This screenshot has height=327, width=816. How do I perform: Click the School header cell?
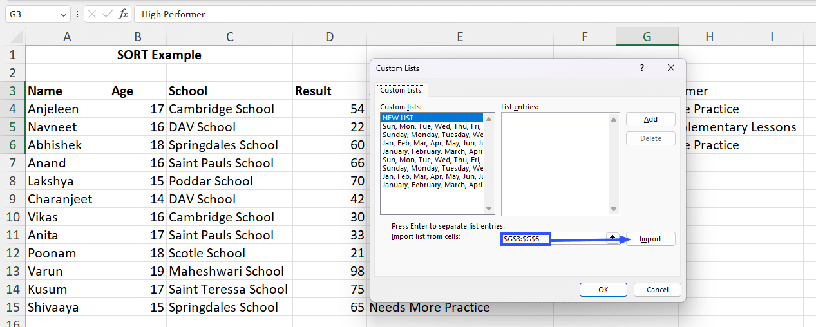tap(229, 91)
